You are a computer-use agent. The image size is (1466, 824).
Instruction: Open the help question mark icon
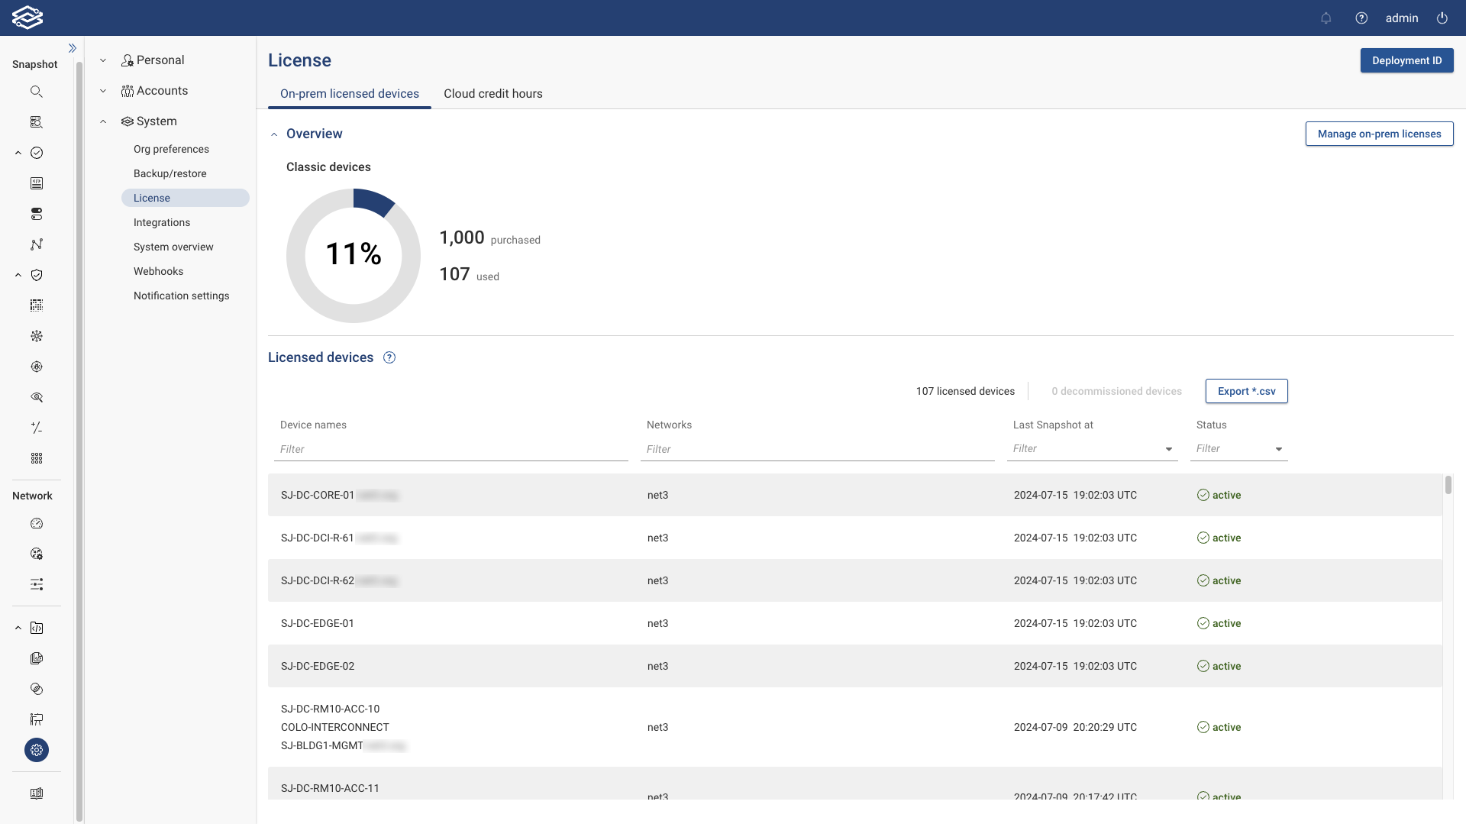click(x=1361, y=18)
